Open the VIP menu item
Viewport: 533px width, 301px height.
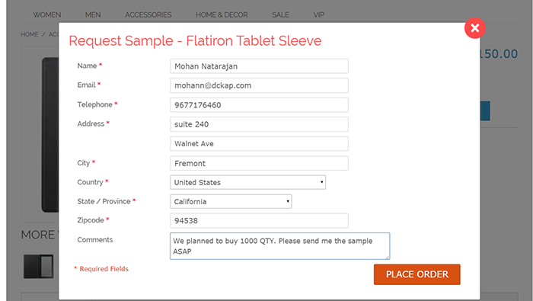319,15
